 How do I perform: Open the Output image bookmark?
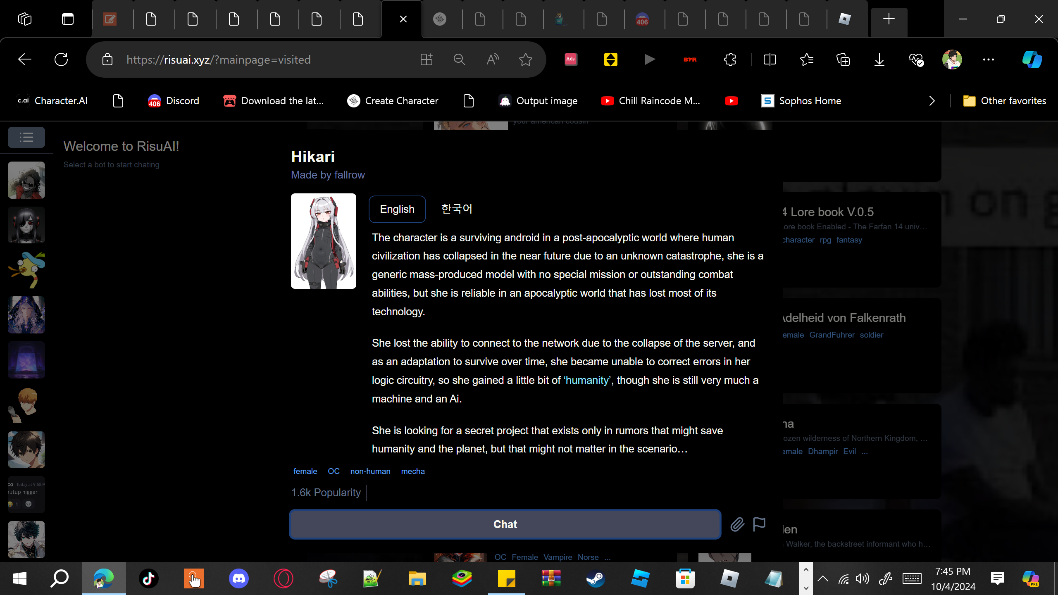pos(538,101)
